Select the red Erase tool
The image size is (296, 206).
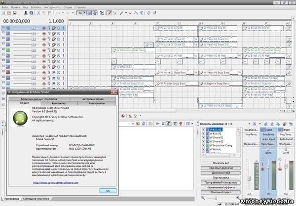coord(130,13)
